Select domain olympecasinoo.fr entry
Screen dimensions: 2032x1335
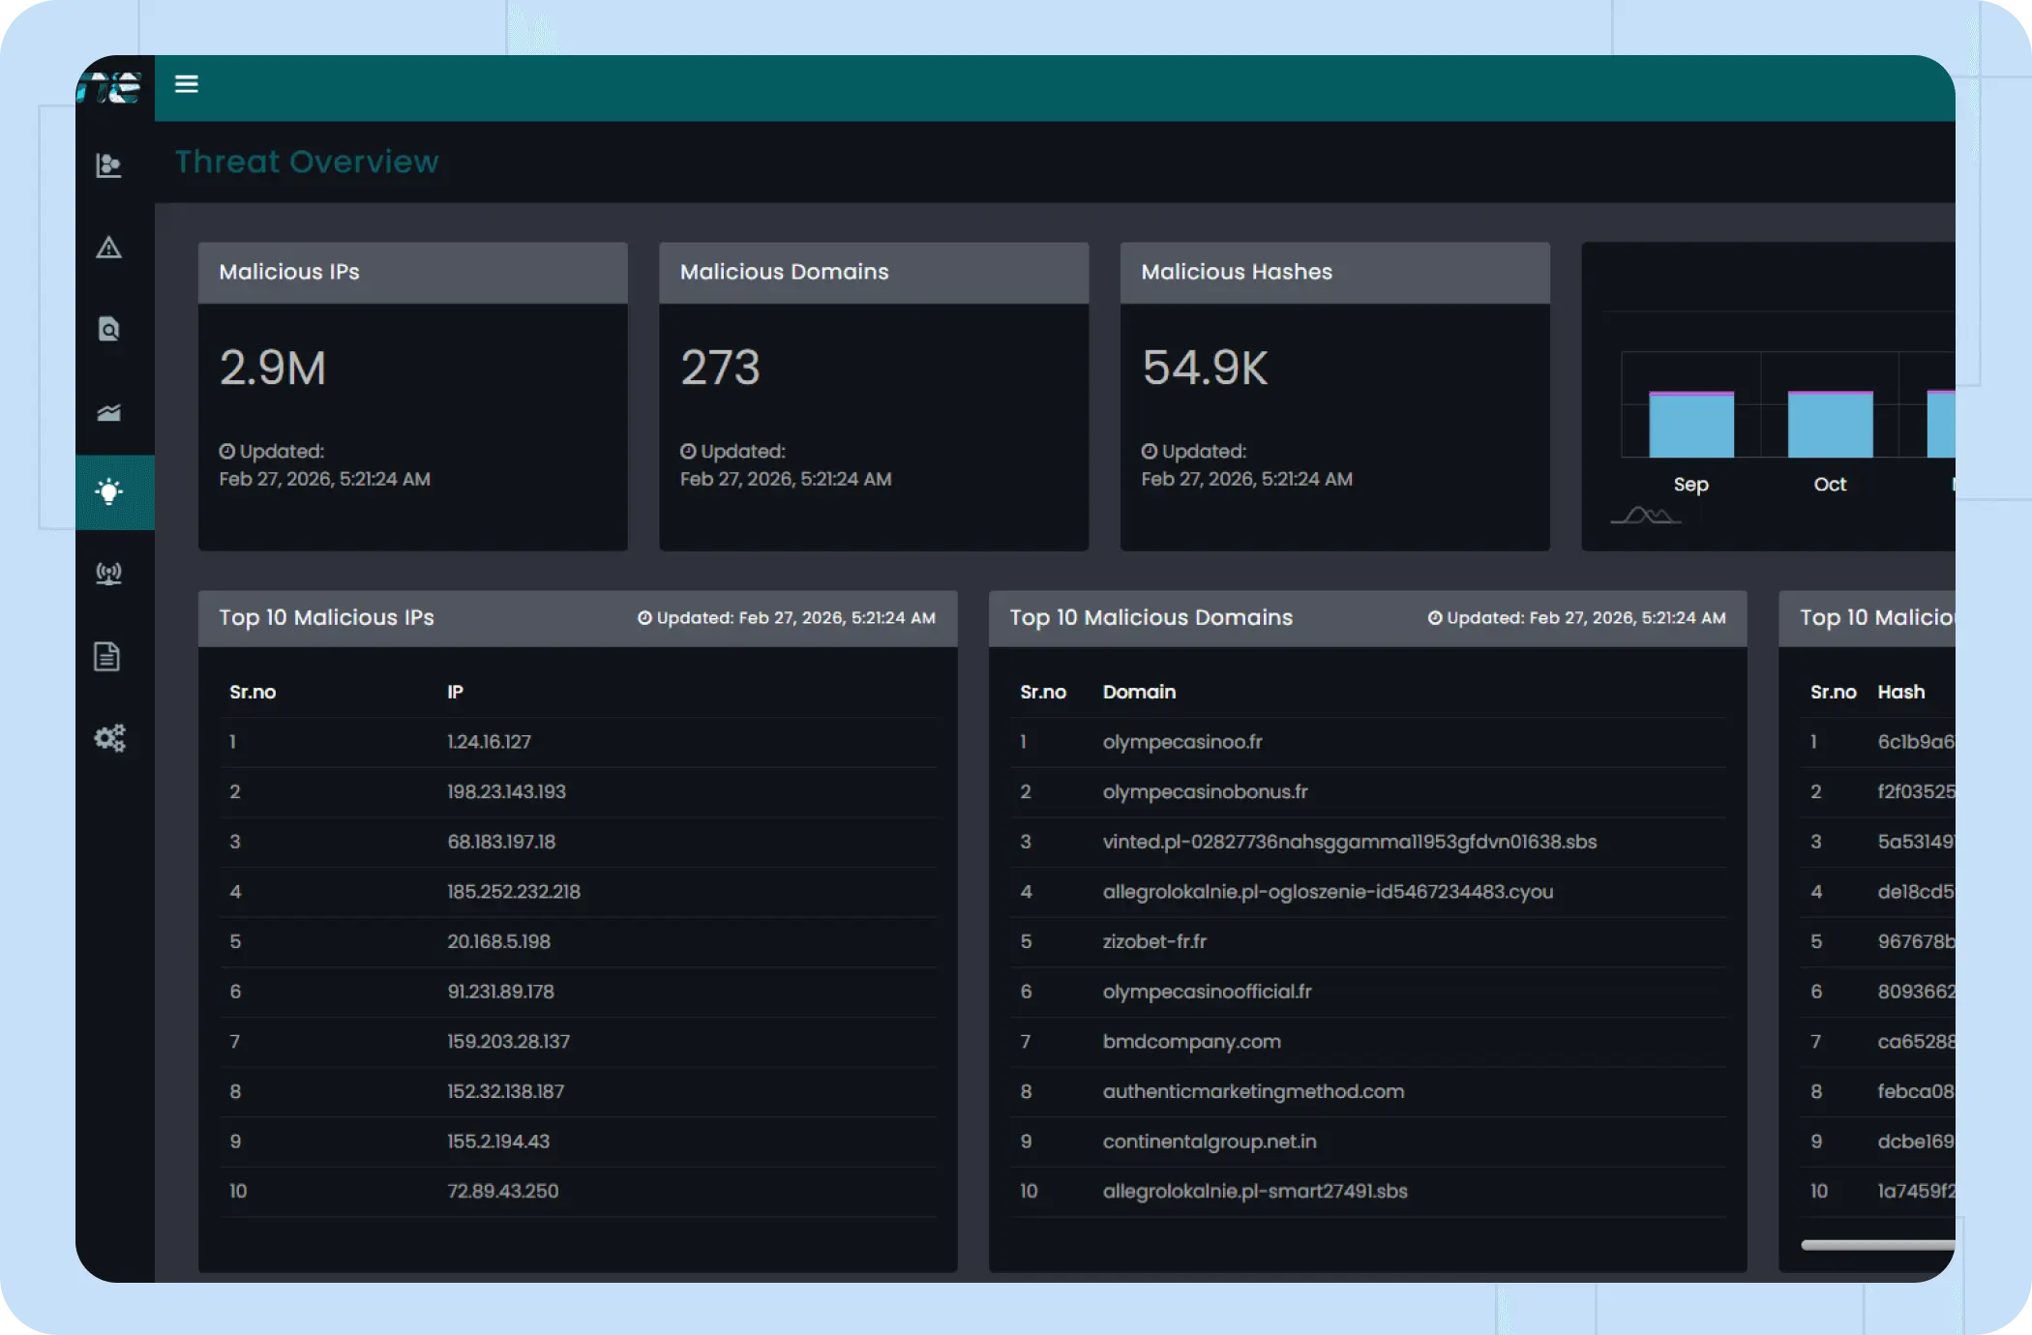(1182, 742)
